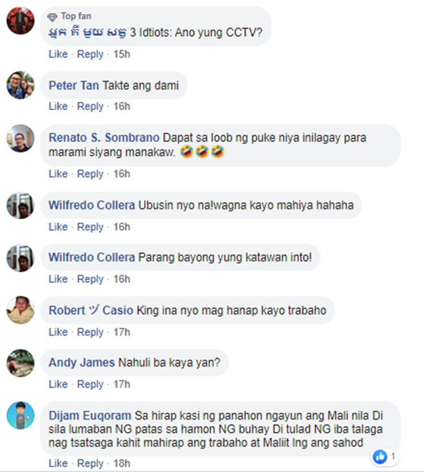Reply to Andy James's comment

[90, 384]
